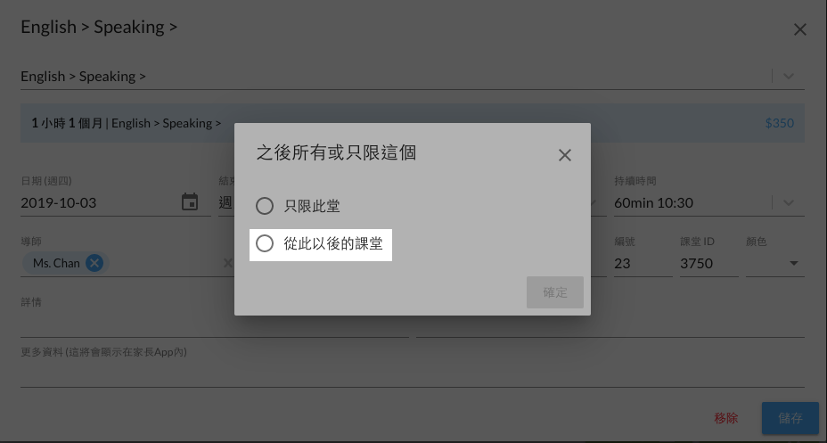
Task: Clear the tutor field with the X icon
Action: [x=227, y=263]
